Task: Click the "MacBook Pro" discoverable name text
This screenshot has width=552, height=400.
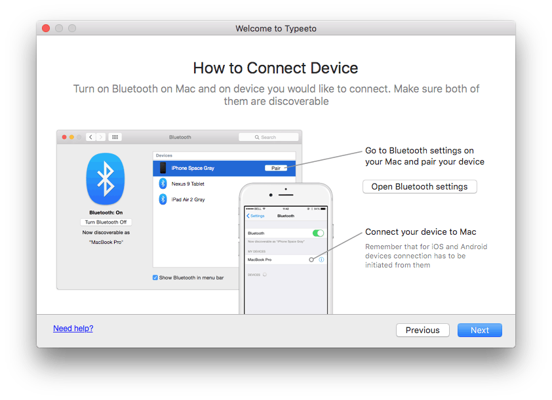Action: (106, 242)
